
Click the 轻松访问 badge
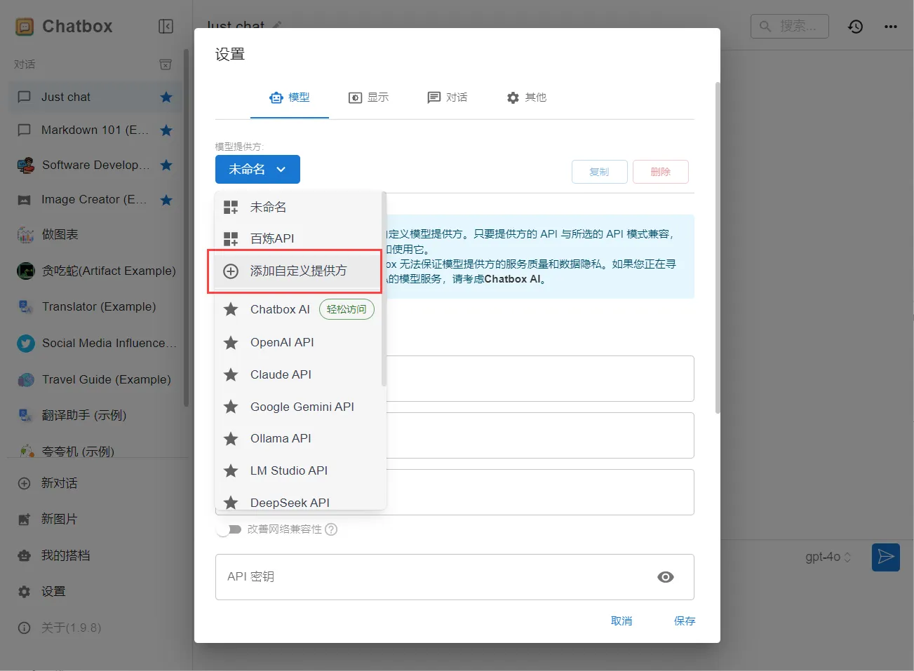click(x=347, y=309)
